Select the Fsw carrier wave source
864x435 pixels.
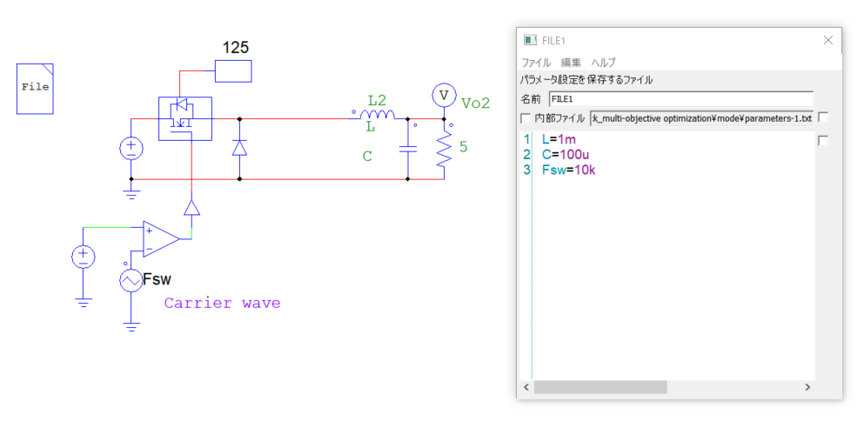[131, 280]
